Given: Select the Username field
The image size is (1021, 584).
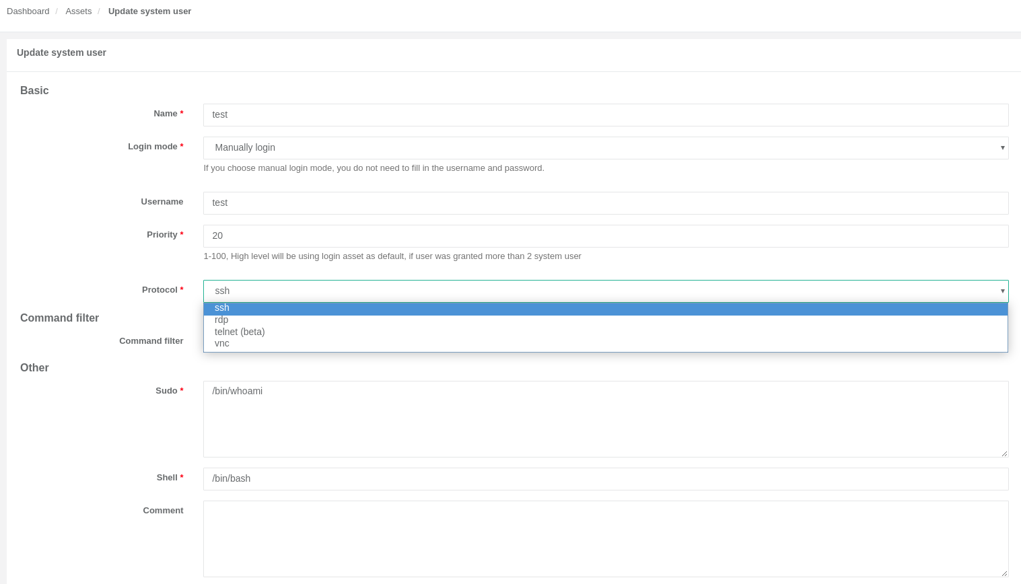Looking at the screenshot, I should pos(606,203).
